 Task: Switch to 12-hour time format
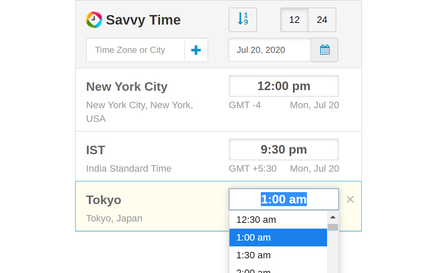294,20
